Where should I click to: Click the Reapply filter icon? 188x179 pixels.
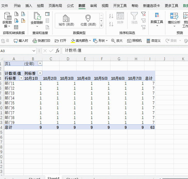pos(143,21)
